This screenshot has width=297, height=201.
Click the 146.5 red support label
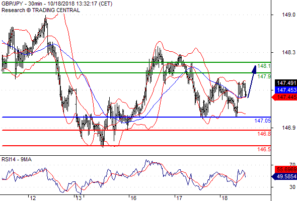(264, 149)
